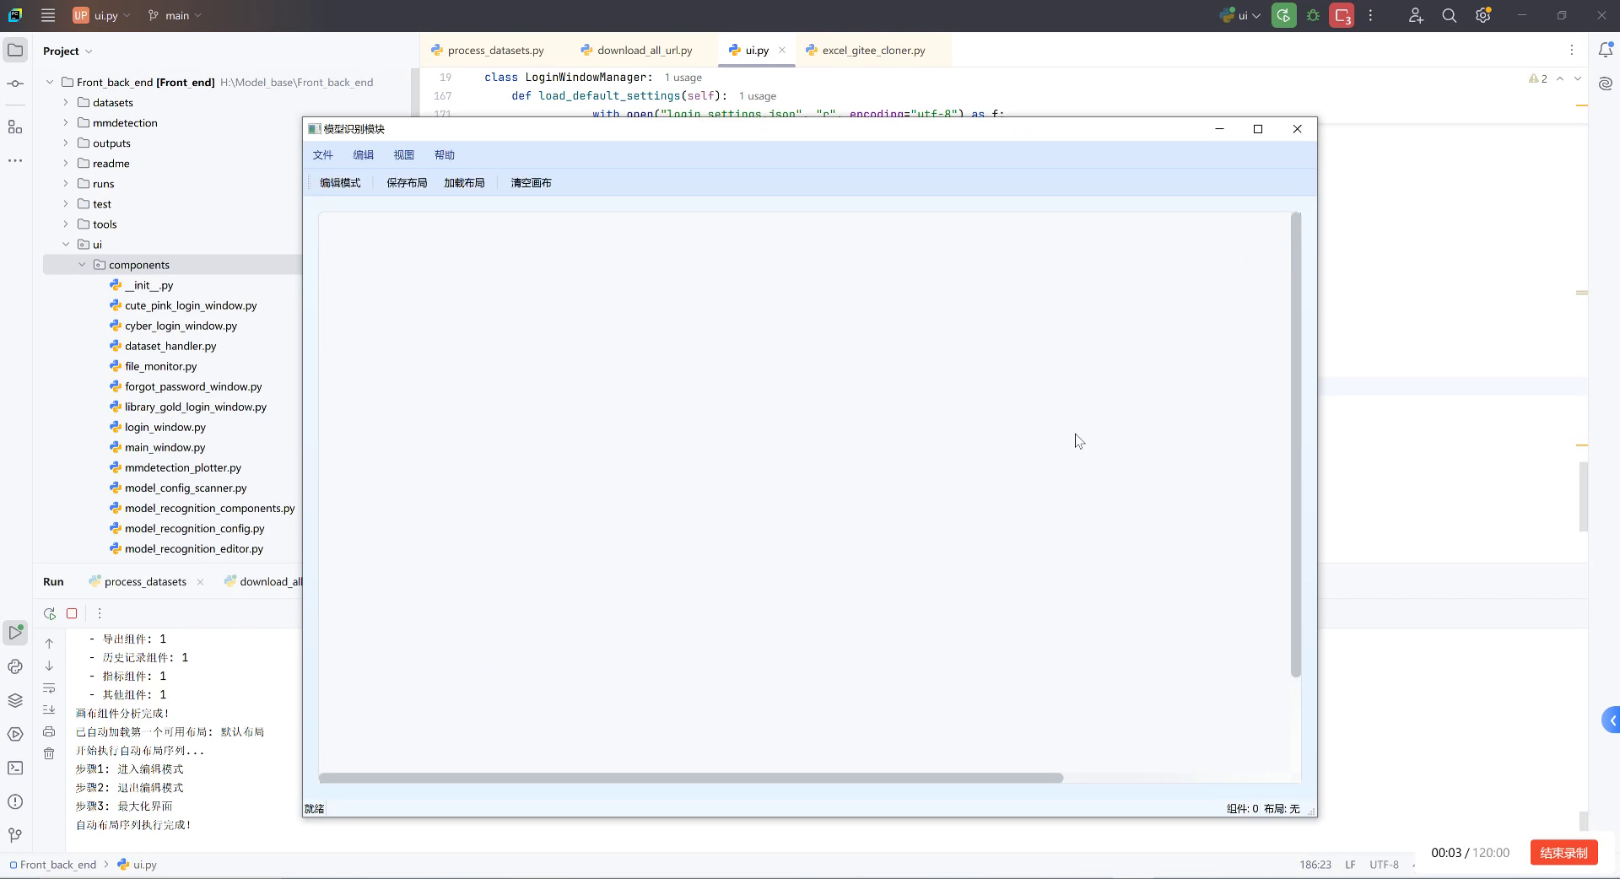Open Services tool window icon

click(x=15, y=734)
